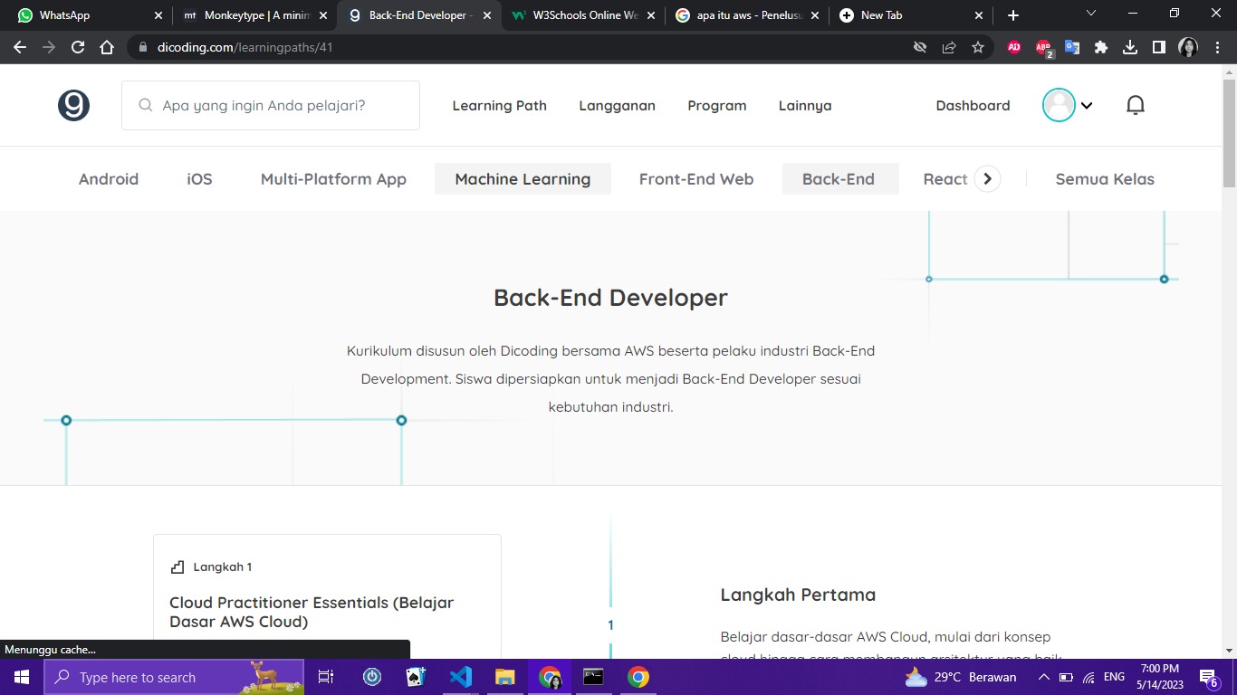Image resolution: width=1237 pixels, height=695 pixels.
Task: Open the notification bell in Dicoding header
Action: [x=1135, y=105]
